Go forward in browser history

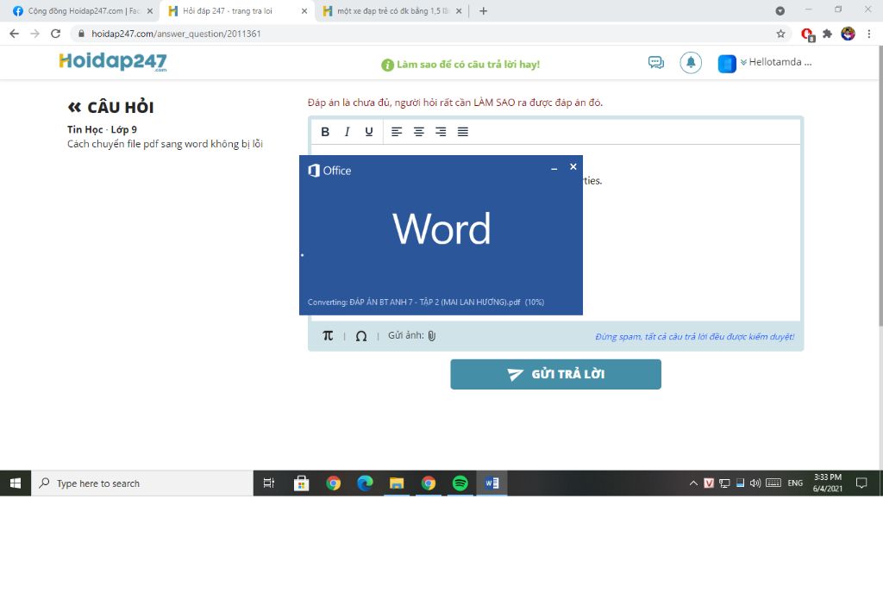tap(34, 34)
